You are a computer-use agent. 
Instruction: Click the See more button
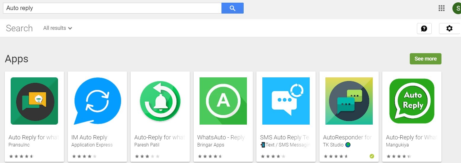click(425, 59)
